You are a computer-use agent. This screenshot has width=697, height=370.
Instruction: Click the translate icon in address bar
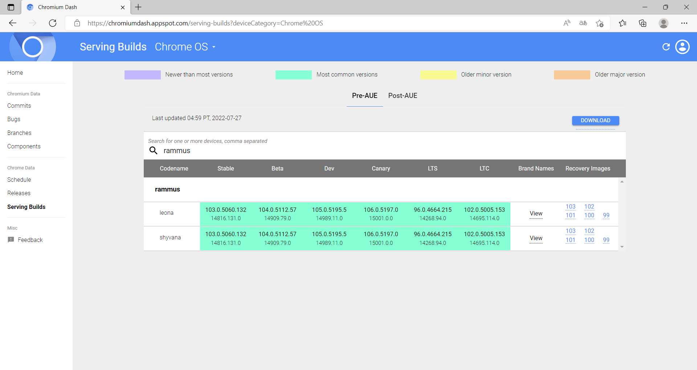tap(583, 23)
